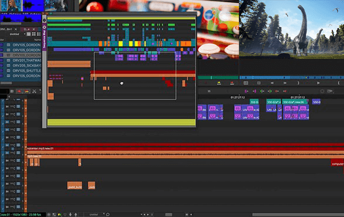
Task: Select the blue SSD-0 clip in the timeline
Action: tap(317, 102)
